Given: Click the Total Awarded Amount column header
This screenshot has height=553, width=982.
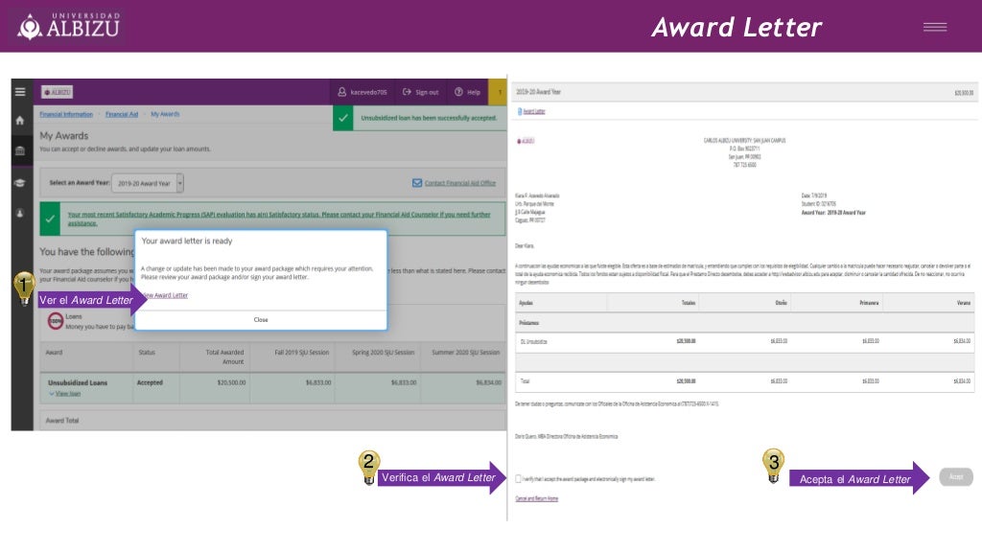Looking at the screenshot, I should point(224,357).
